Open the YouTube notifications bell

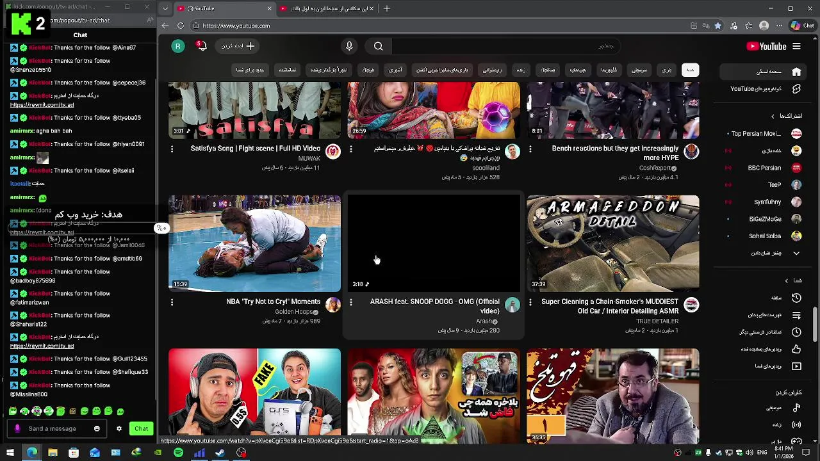tap(202, 46)
